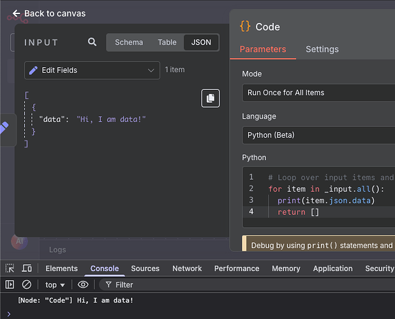Create a live expression with eye icon
395x319 pixels.
[83, 285]
